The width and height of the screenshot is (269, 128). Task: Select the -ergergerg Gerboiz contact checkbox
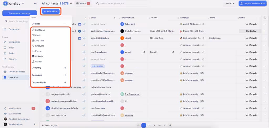click(x=43, y=94)
